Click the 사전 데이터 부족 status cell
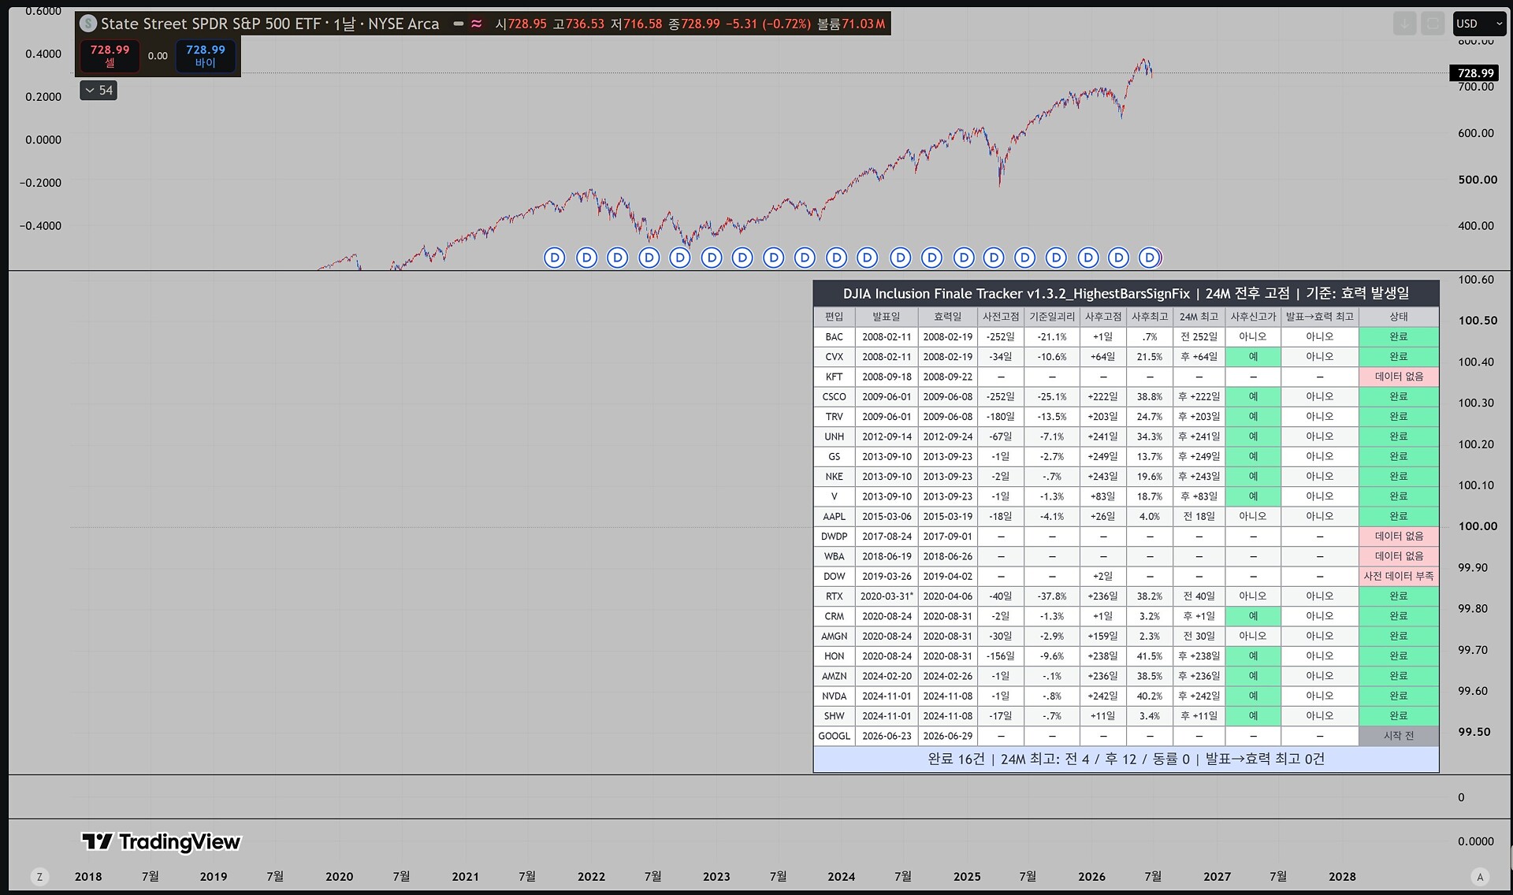Screen dimensions: 1513x895 point(1399,576)
